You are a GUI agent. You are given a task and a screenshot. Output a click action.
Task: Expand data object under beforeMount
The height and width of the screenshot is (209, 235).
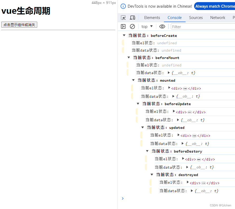pos(169,73)
